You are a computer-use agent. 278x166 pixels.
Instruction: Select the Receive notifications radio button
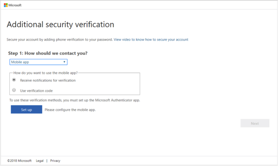coord(14,80)
